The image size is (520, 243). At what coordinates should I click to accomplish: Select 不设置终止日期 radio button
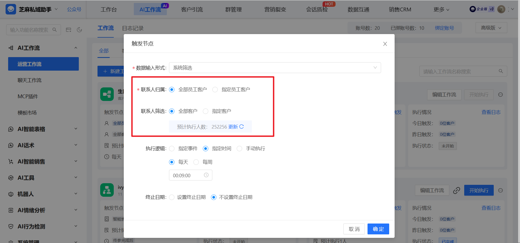pos(214,197)
